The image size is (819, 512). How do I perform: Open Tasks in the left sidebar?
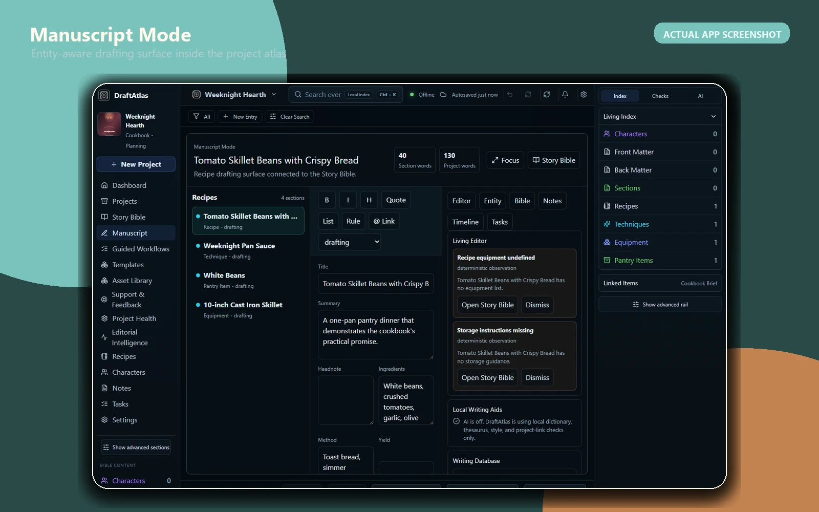pyautogui.click(x=136, y=404)
